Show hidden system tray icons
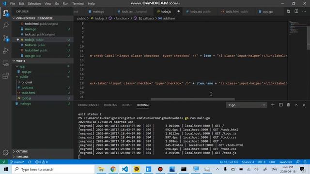 coord(217,169)
